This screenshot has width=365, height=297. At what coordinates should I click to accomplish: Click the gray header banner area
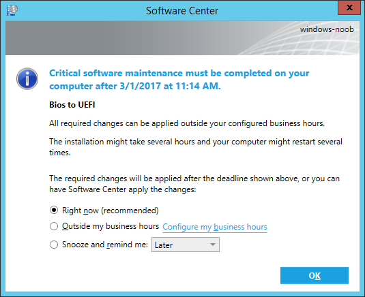point(182,38)
